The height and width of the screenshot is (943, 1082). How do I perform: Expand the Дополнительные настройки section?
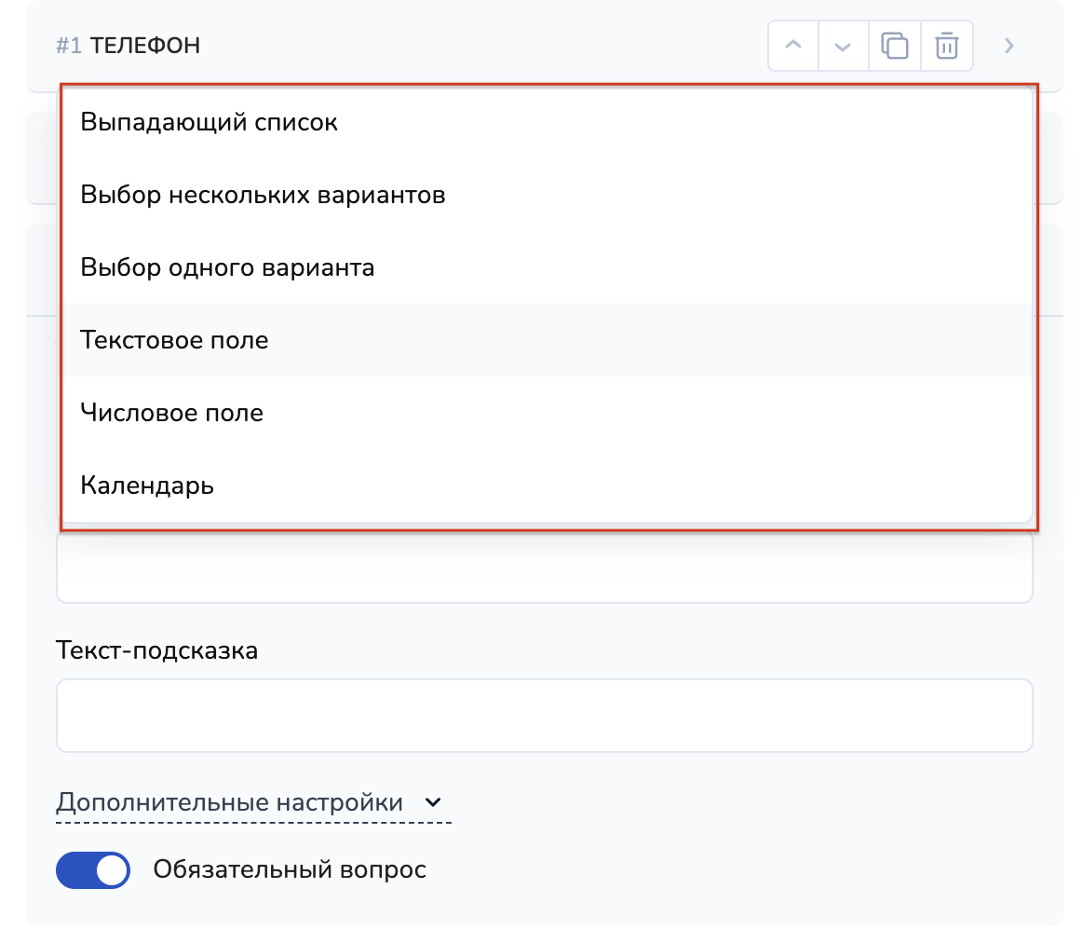pos(229,802)
